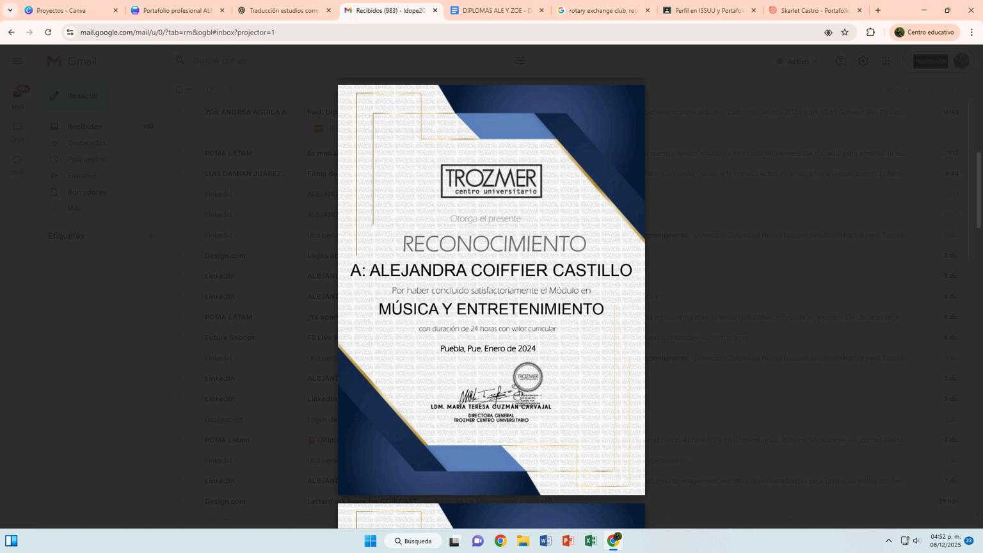Click the browser address bar URL

point(177,32)
